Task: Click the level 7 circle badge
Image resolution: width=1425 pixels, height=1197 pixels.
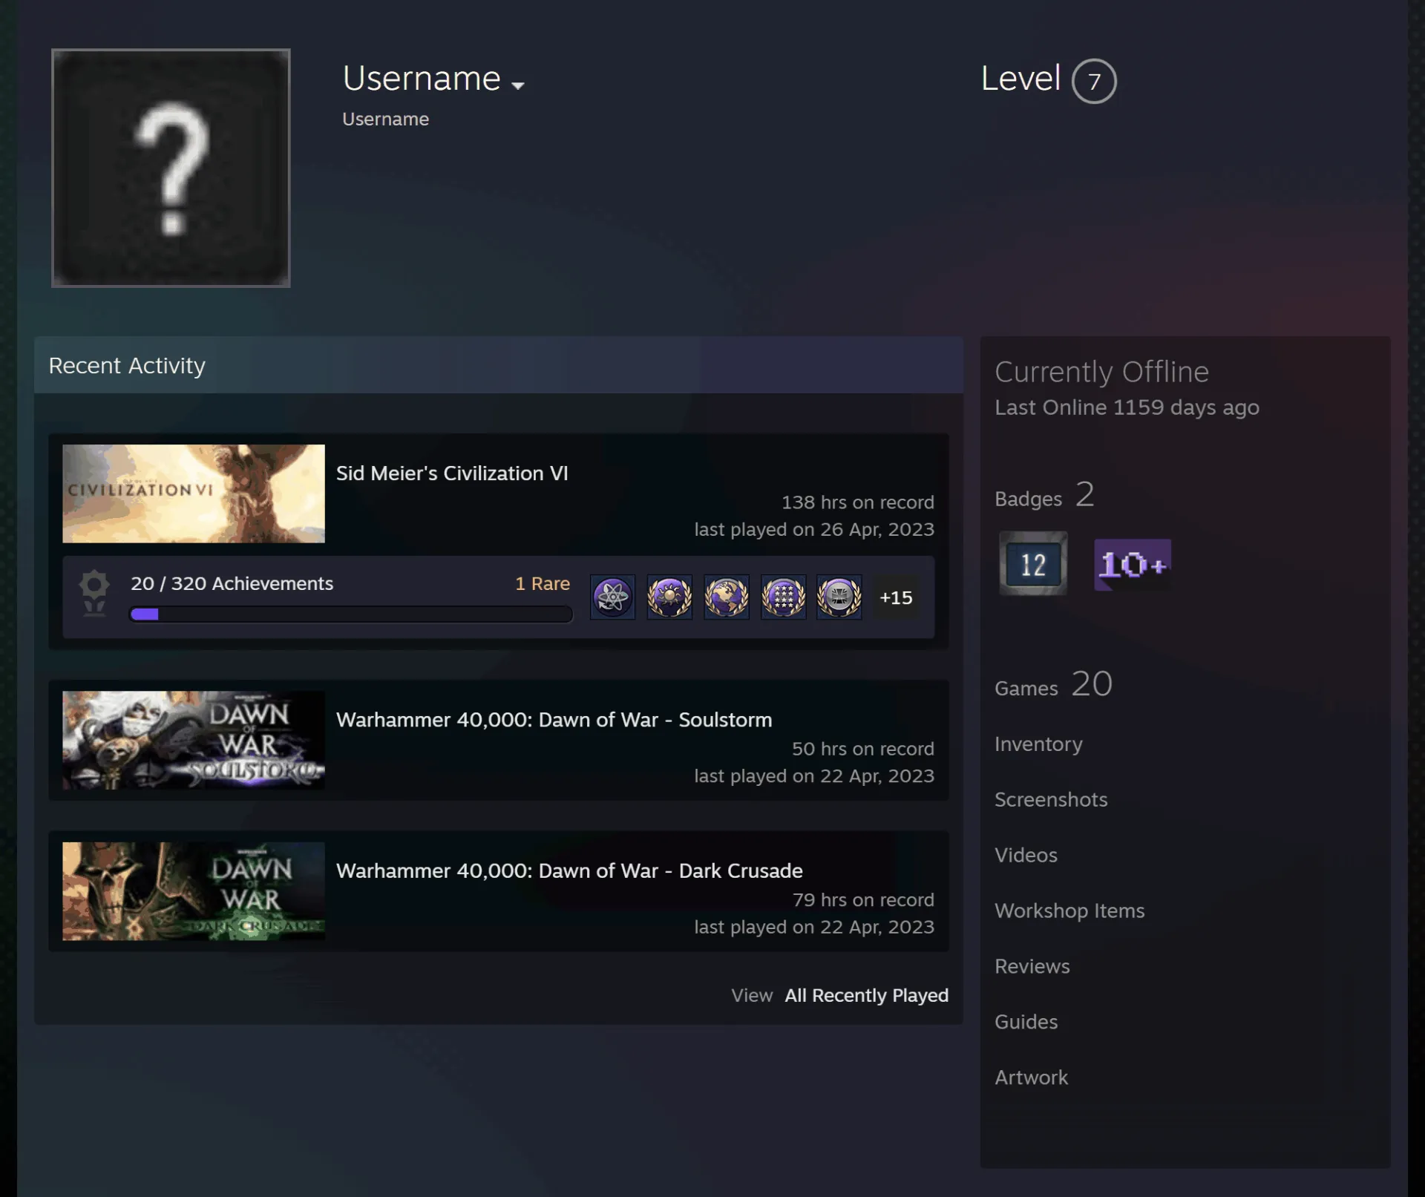Action: click(1094, 81)
